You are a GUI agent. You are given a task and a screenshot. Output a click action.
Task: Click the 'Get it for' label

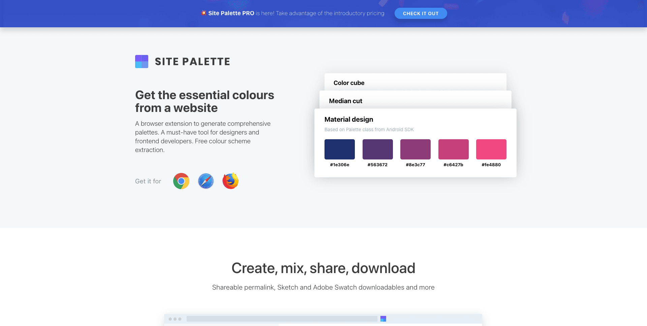[148, 181]
